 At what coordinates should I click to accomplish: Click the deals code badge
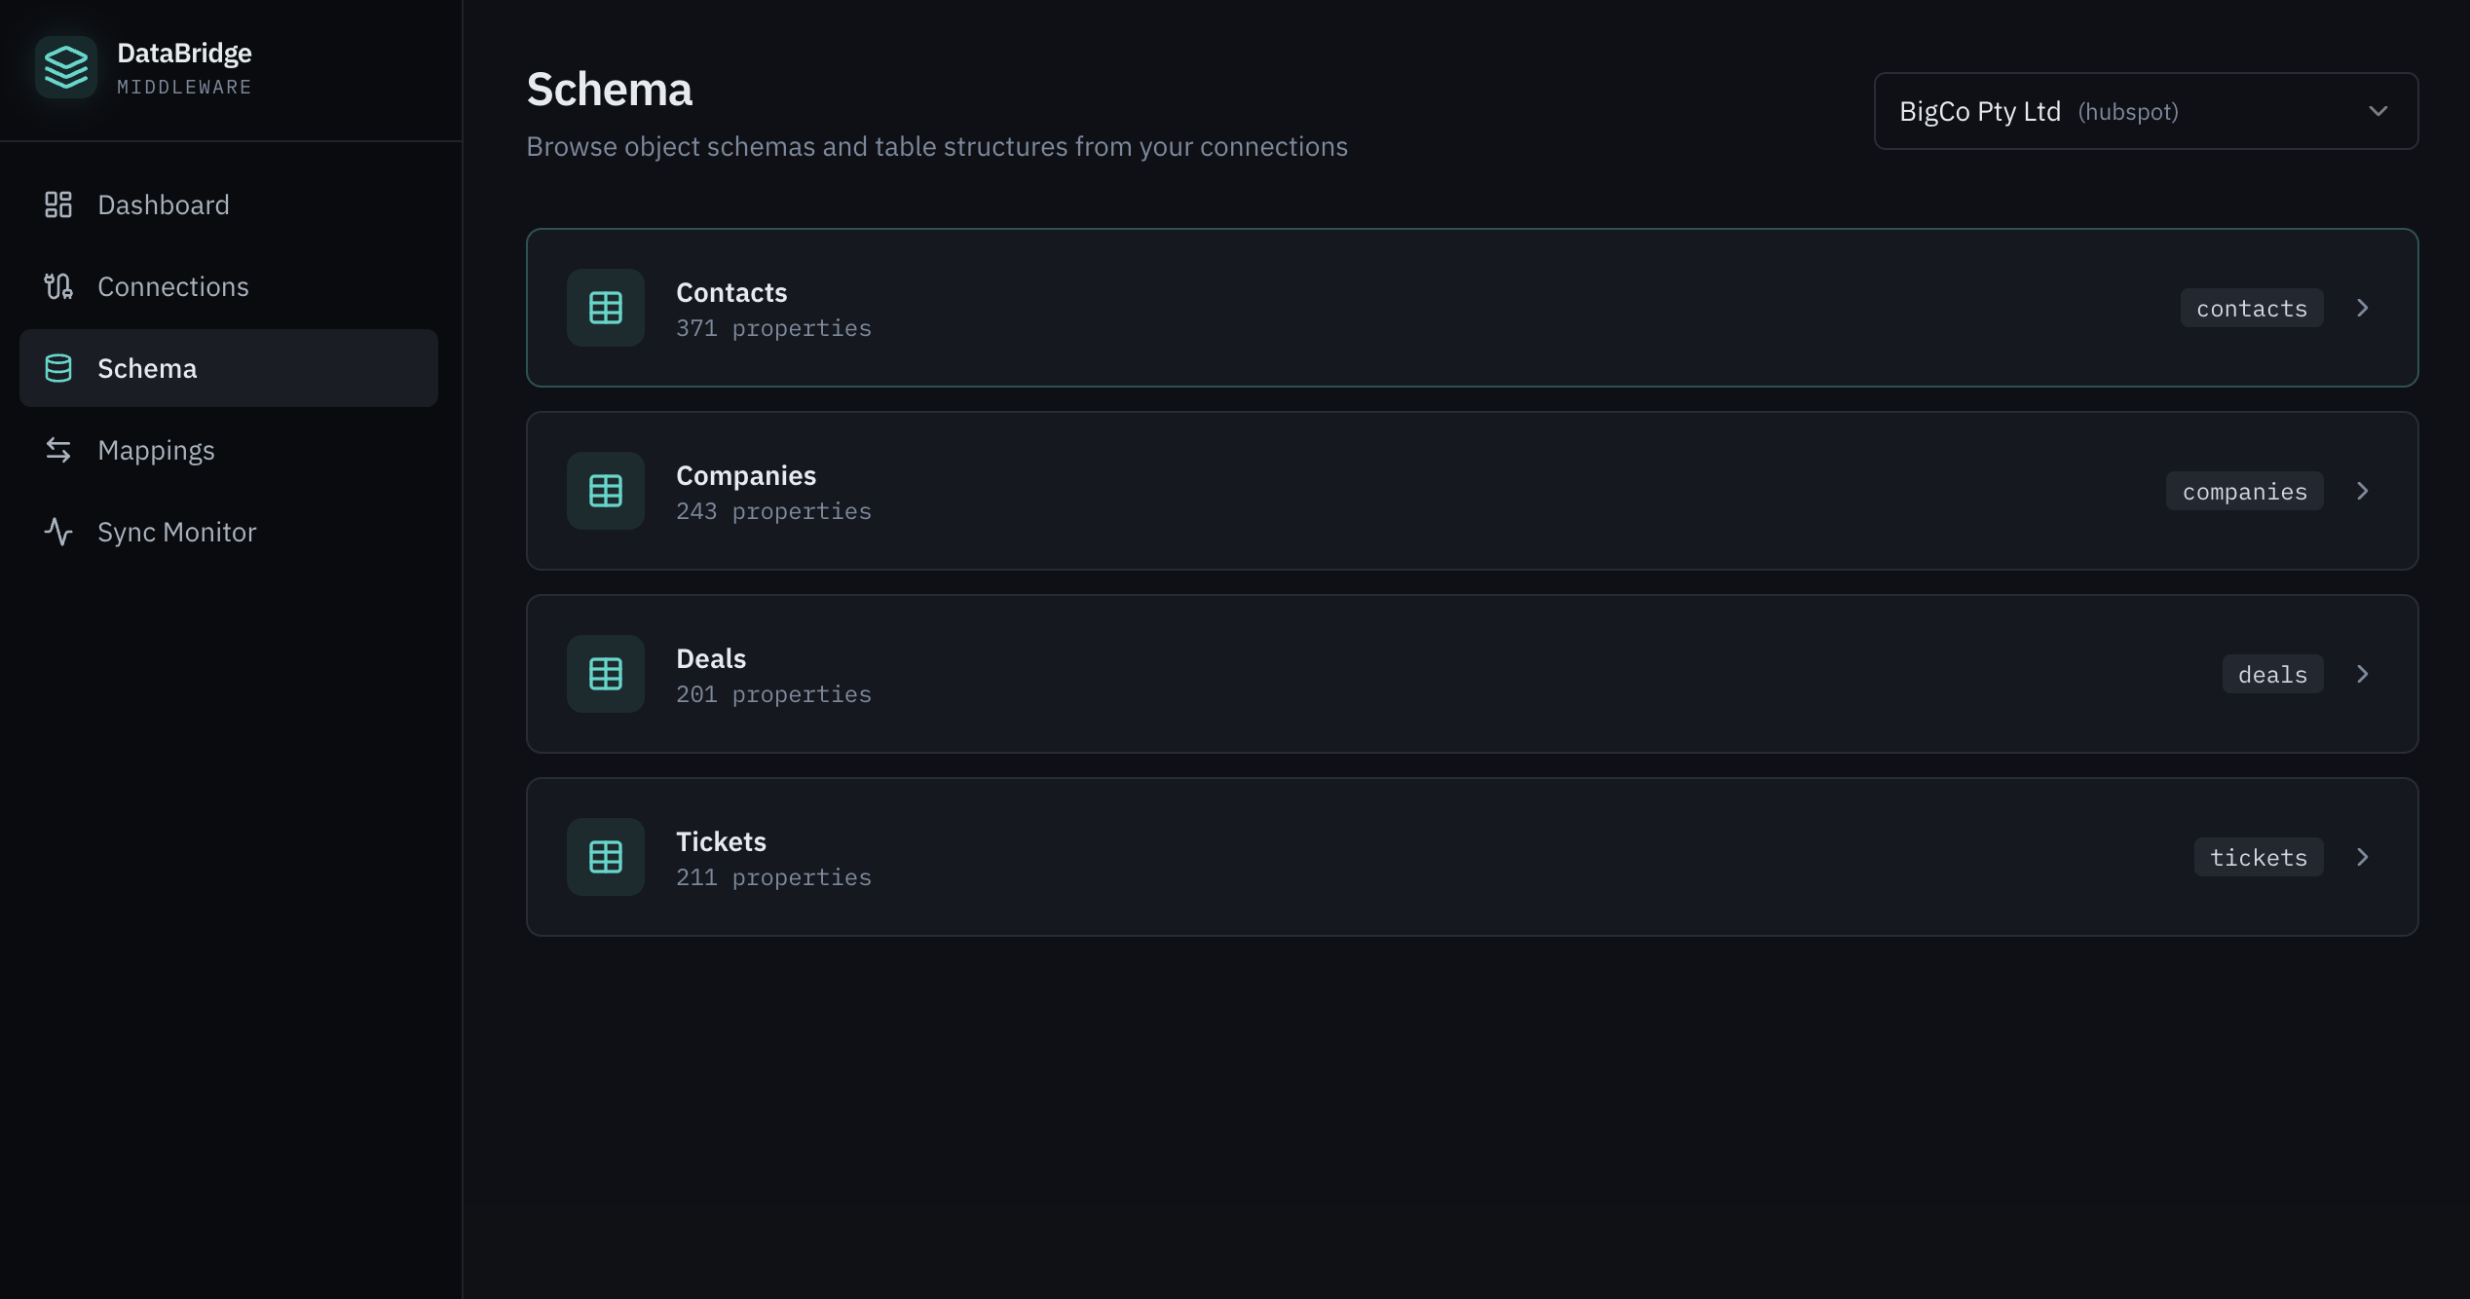click(x=2271, y=673)
